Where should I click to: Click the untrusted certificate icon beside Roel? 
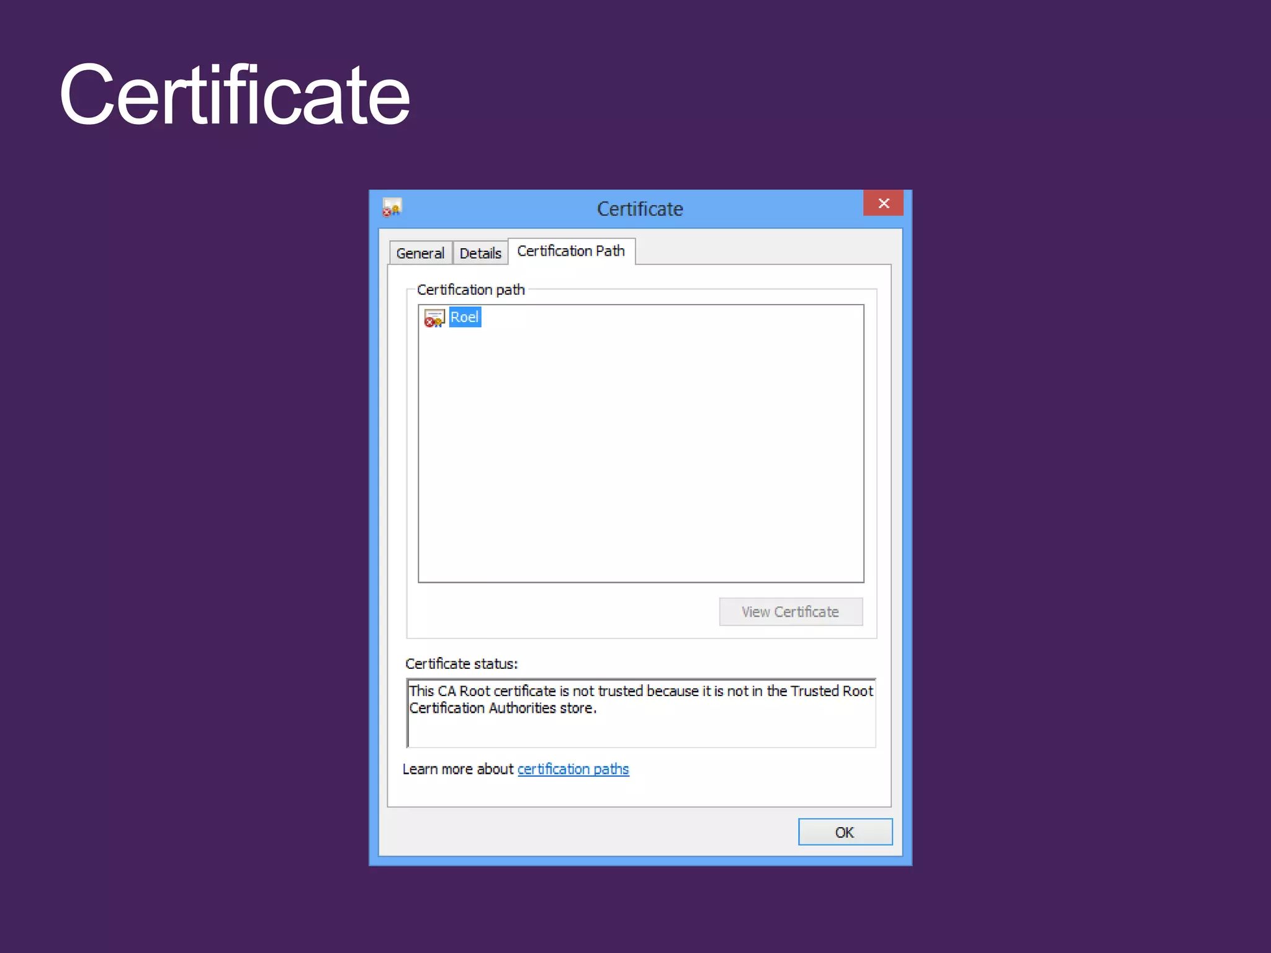point(434,318)
